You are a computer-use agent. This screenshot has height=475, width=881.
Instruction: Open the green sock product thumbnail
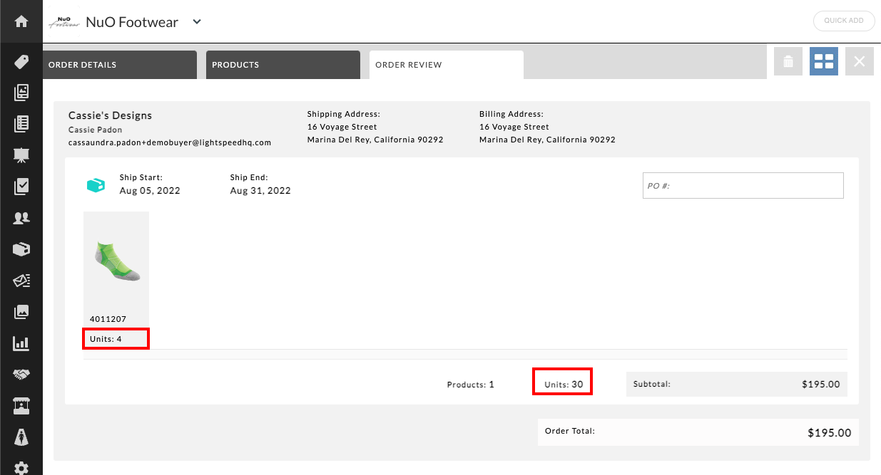[x=116, y=263]
